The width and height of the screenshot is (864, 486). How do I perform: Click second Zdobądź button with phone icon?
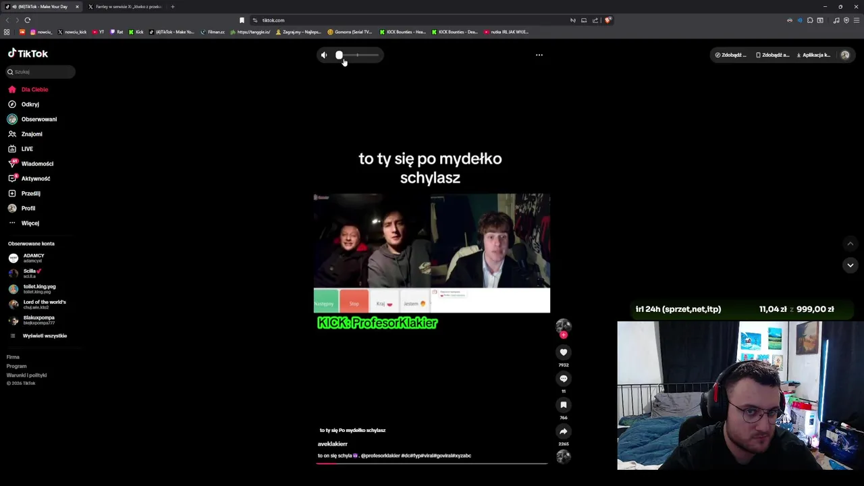[x=773, y=55]
